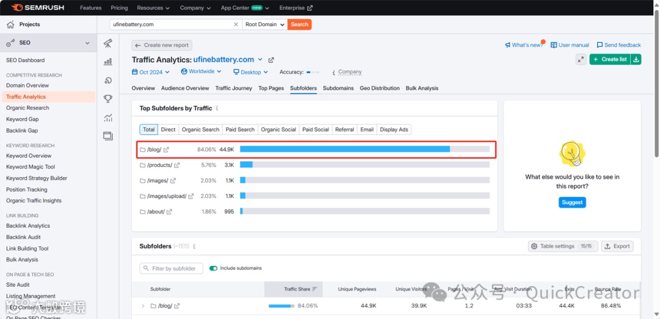Click the orange Search button

[299, 24]
